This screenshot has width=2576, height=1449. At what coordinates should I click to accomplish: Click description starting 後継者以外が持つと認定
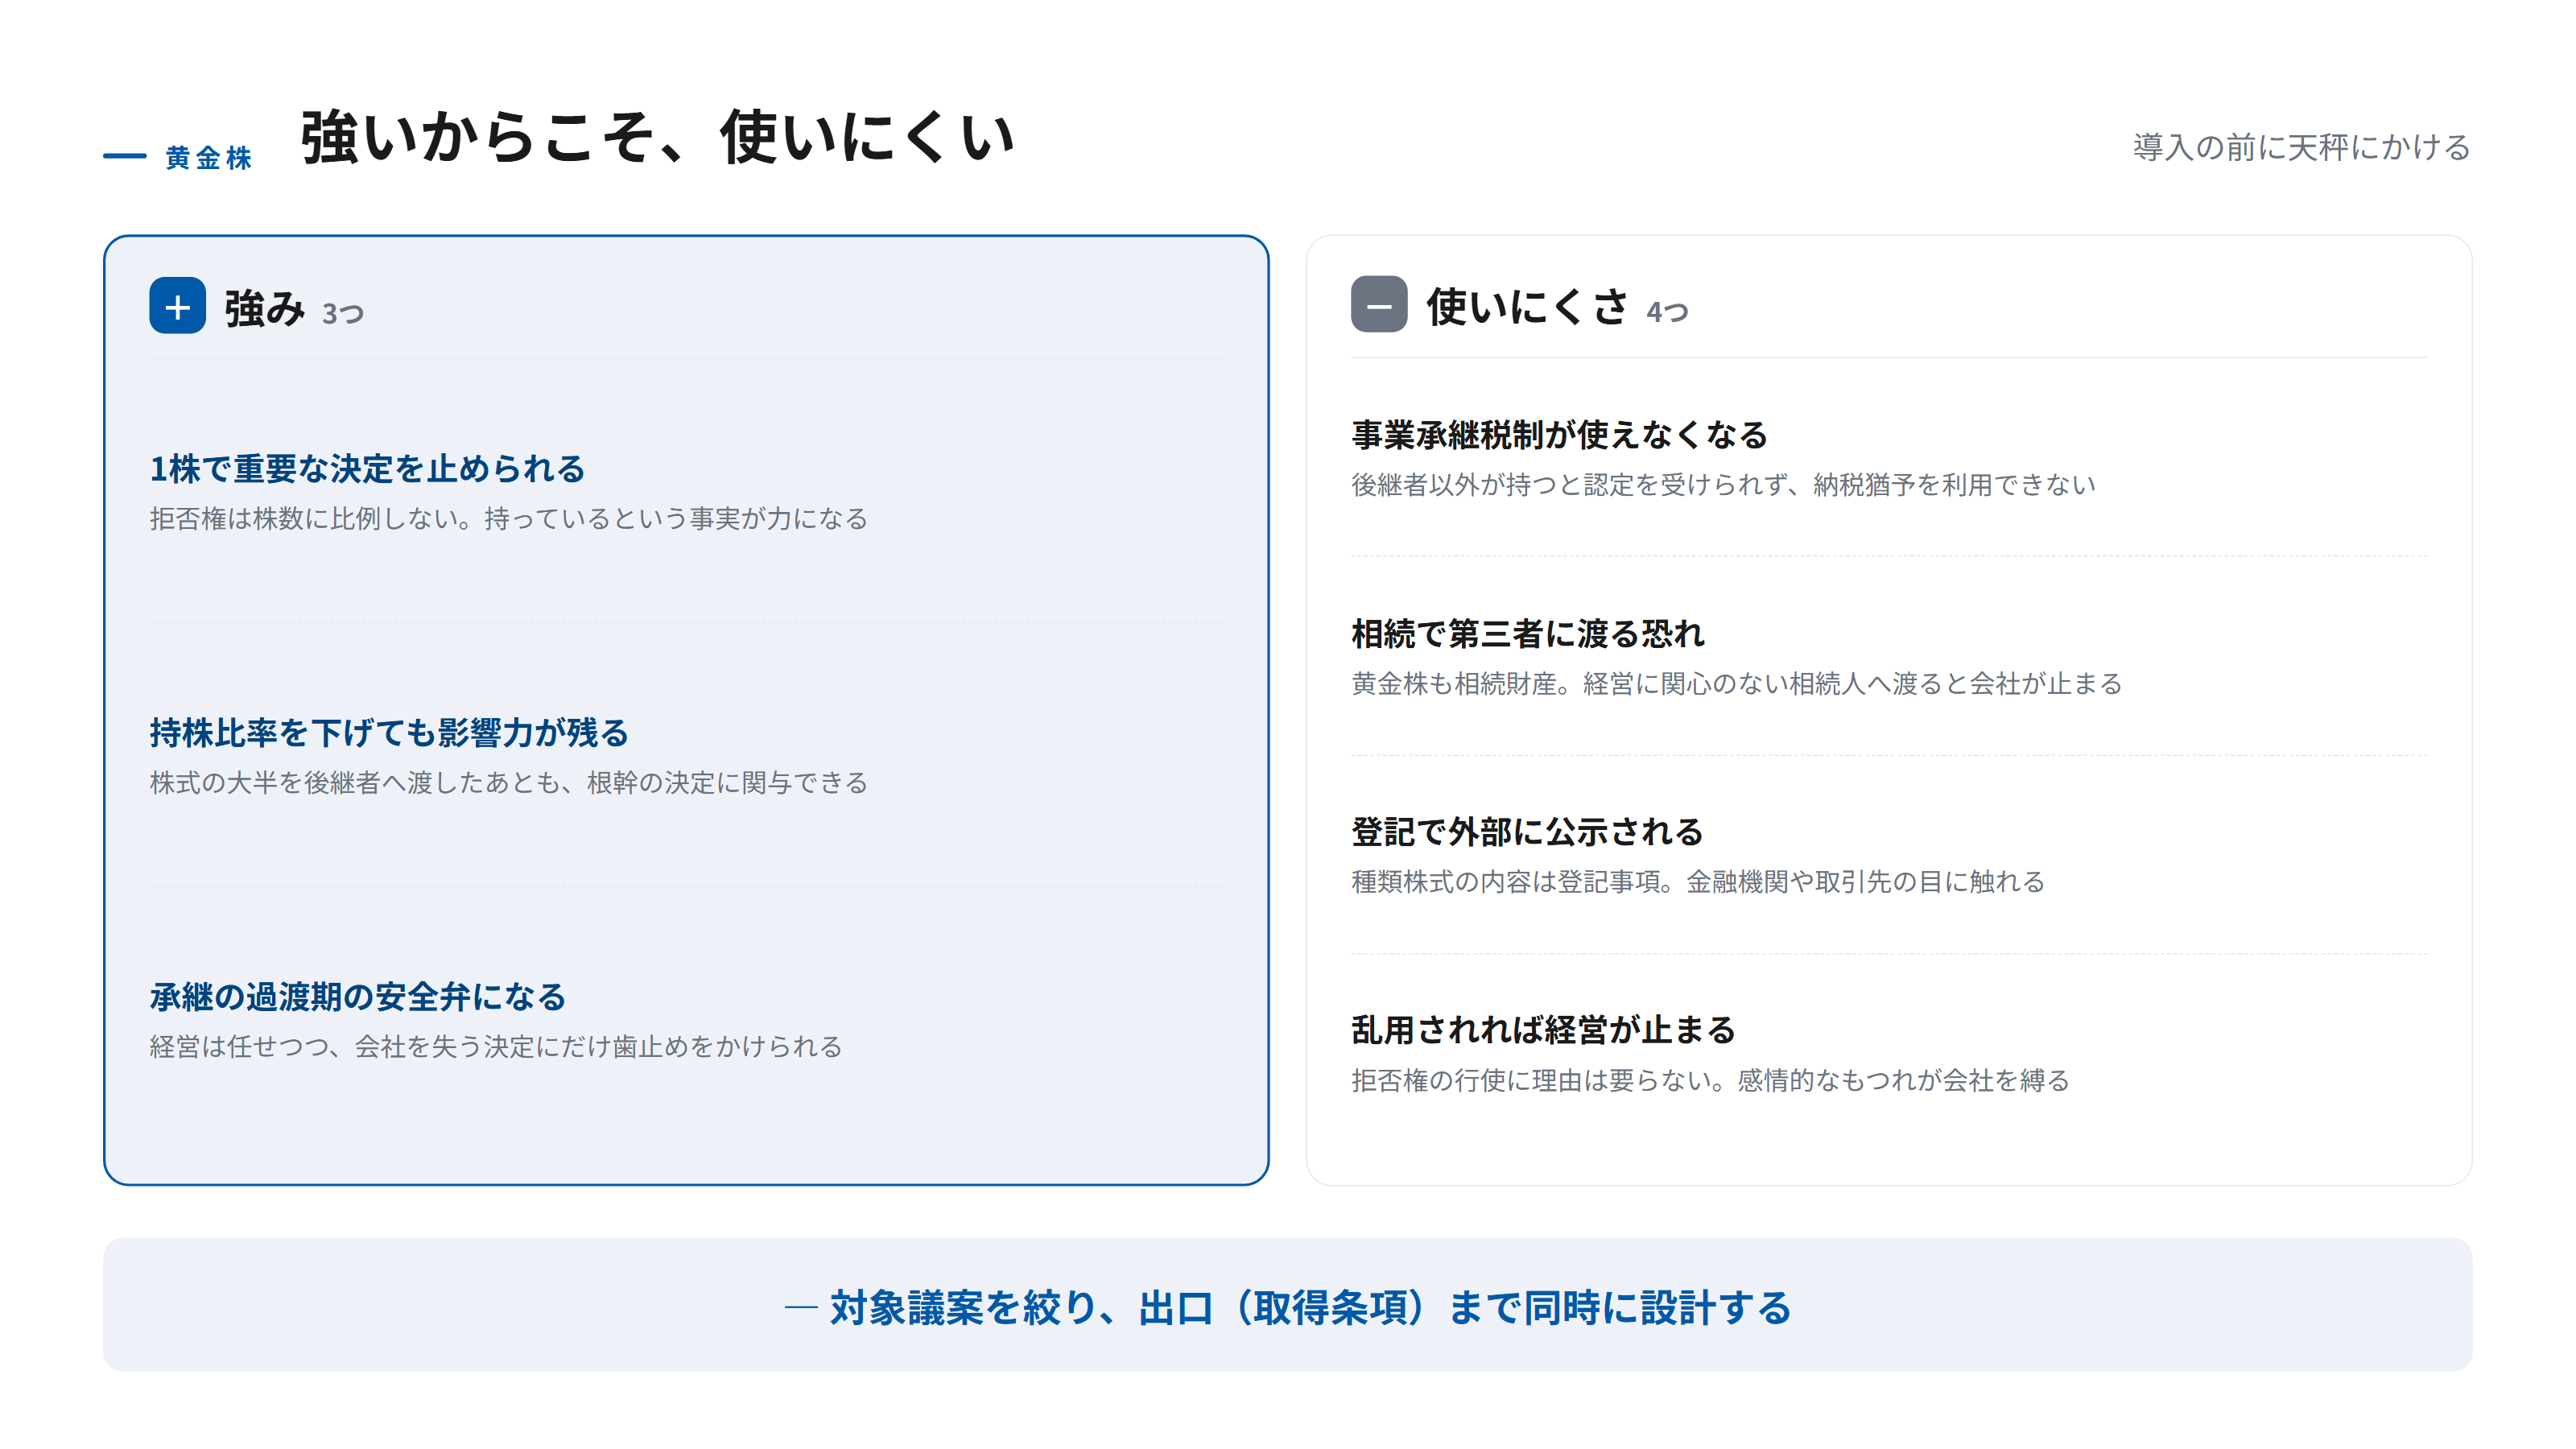point(1723,484)
